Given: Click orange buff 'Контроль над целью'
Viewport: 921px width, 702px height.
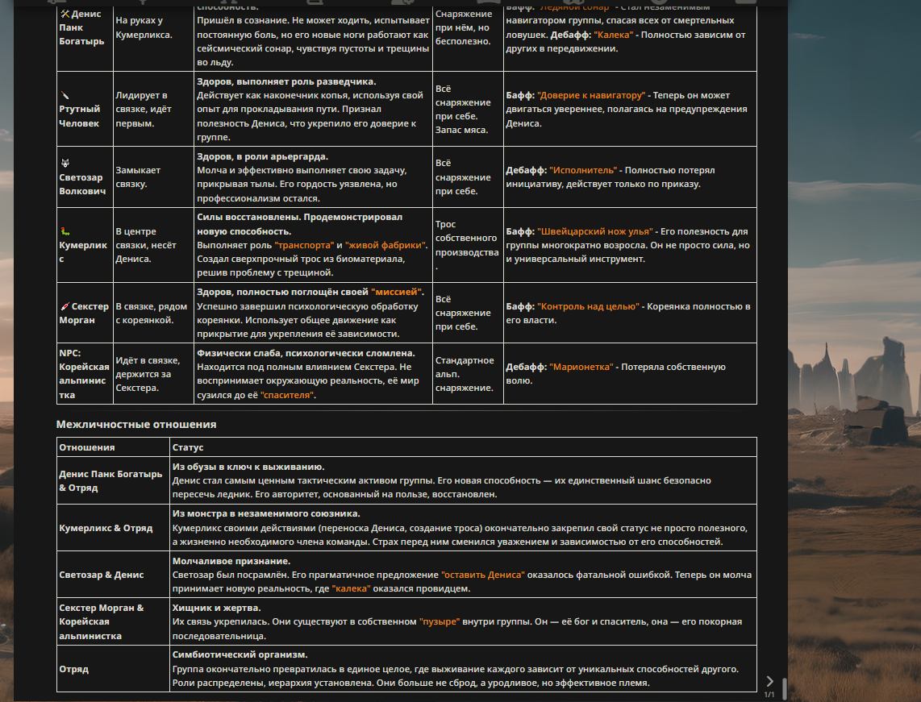Looking at the screenshot, I should pyautogui.click(x=588, y=306).
